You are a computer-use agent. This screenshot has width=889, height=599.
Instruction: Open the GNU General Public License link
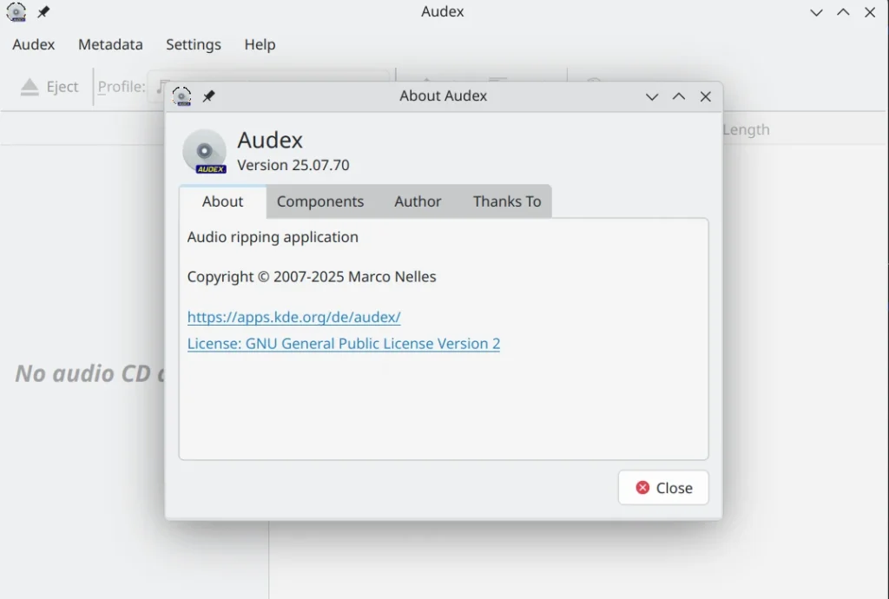pyautogui.click(x=344, y=344)
